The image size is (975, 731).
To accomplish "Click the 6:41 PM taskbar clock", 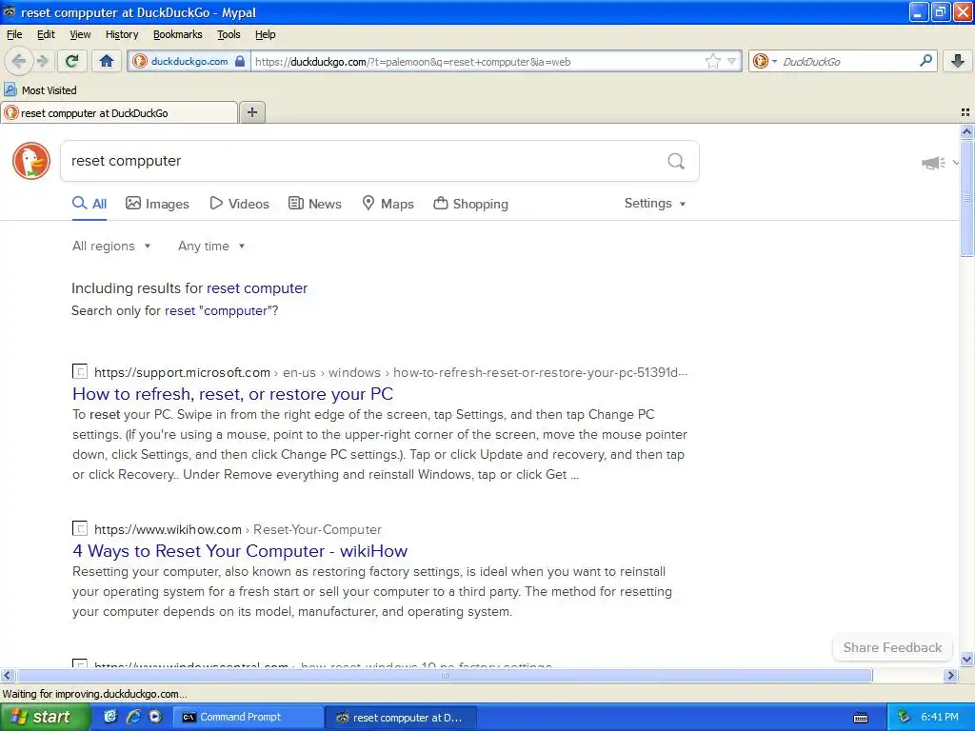I will (940, 718).
